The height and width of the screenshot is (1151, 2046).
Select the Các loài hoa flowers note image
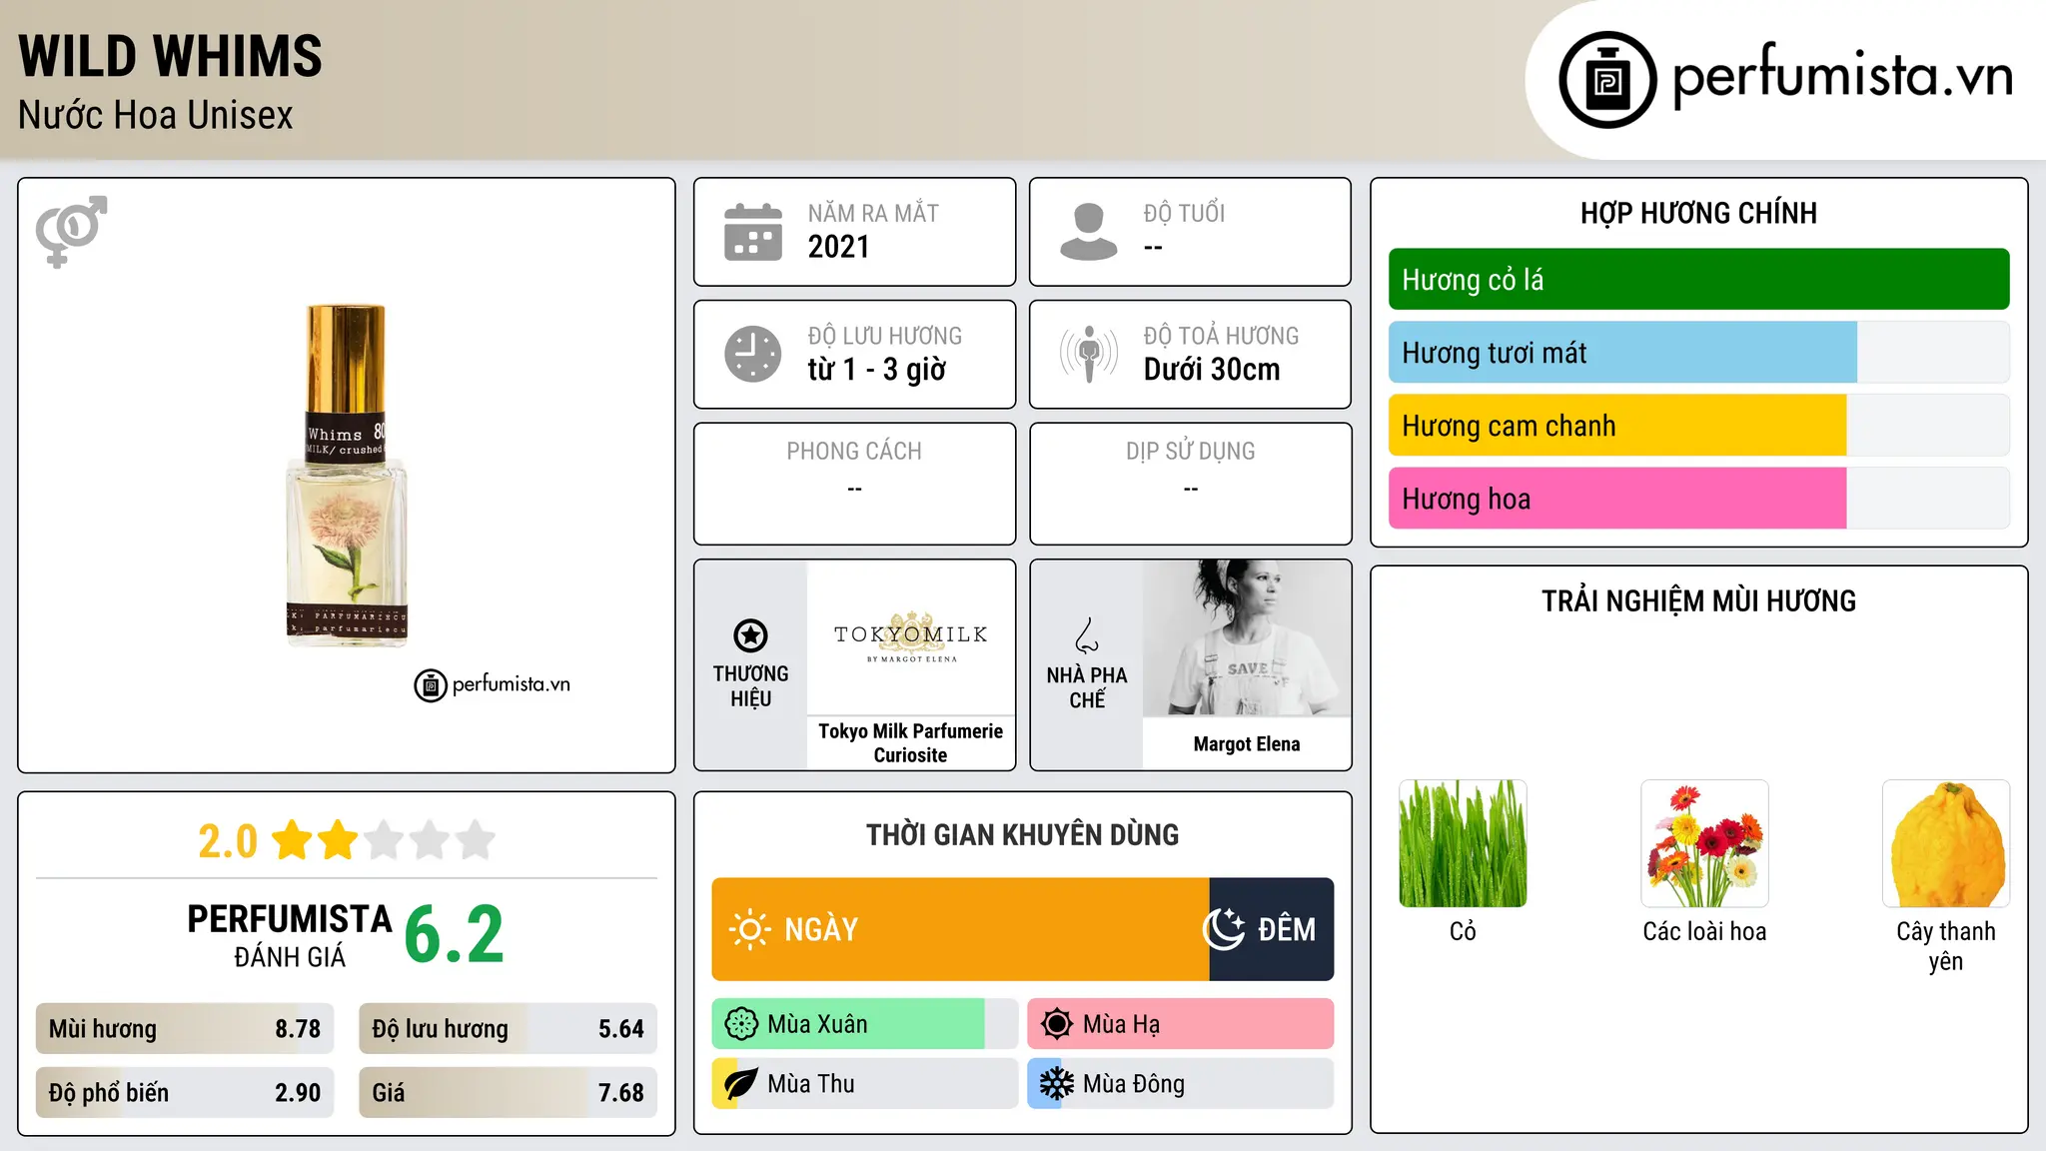coord(1704,843)
